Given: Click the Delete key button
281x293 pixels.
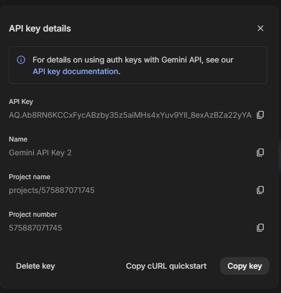Looking at the screenshot, I should point(35,266).
